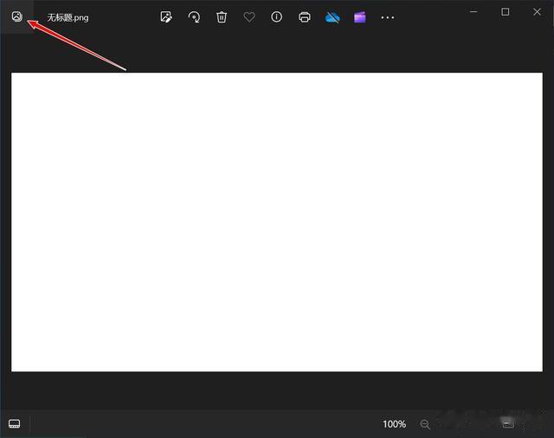
Task: Click the 100% zoom level value
Action: pyautogui.click(x=395, y=424)
